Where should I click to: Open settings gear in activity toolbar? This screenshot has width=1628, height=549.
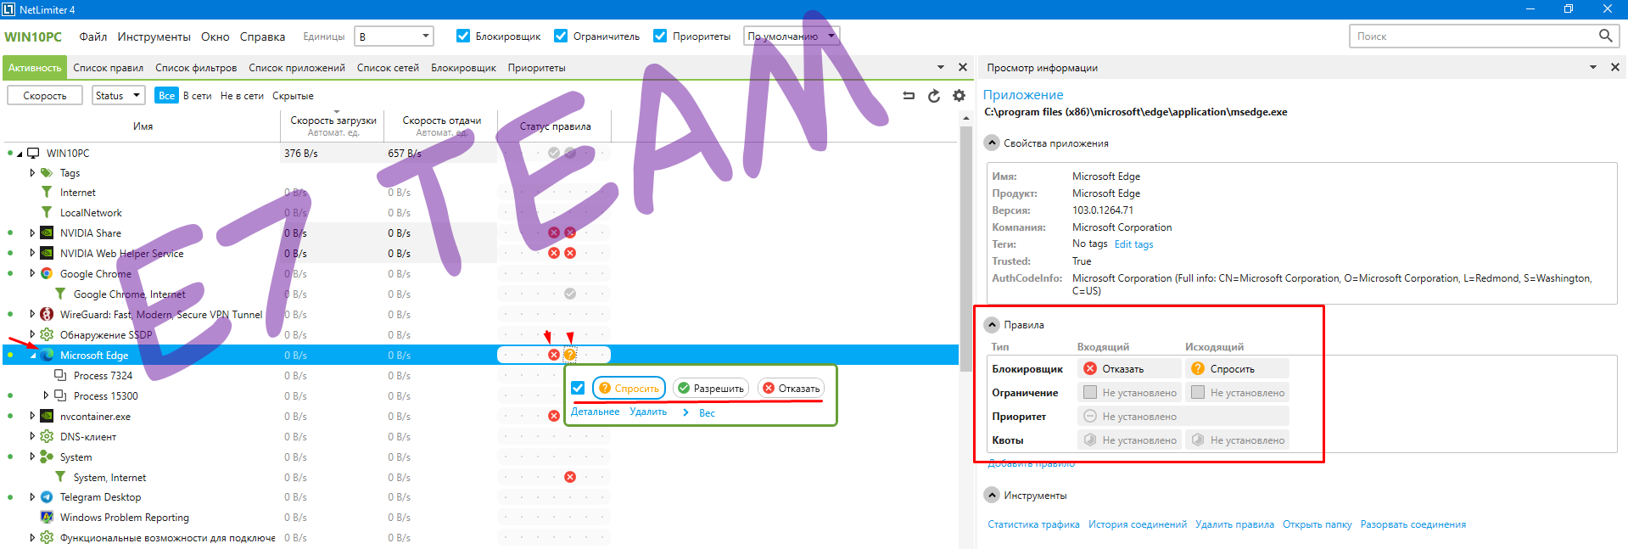pos(959,96)
